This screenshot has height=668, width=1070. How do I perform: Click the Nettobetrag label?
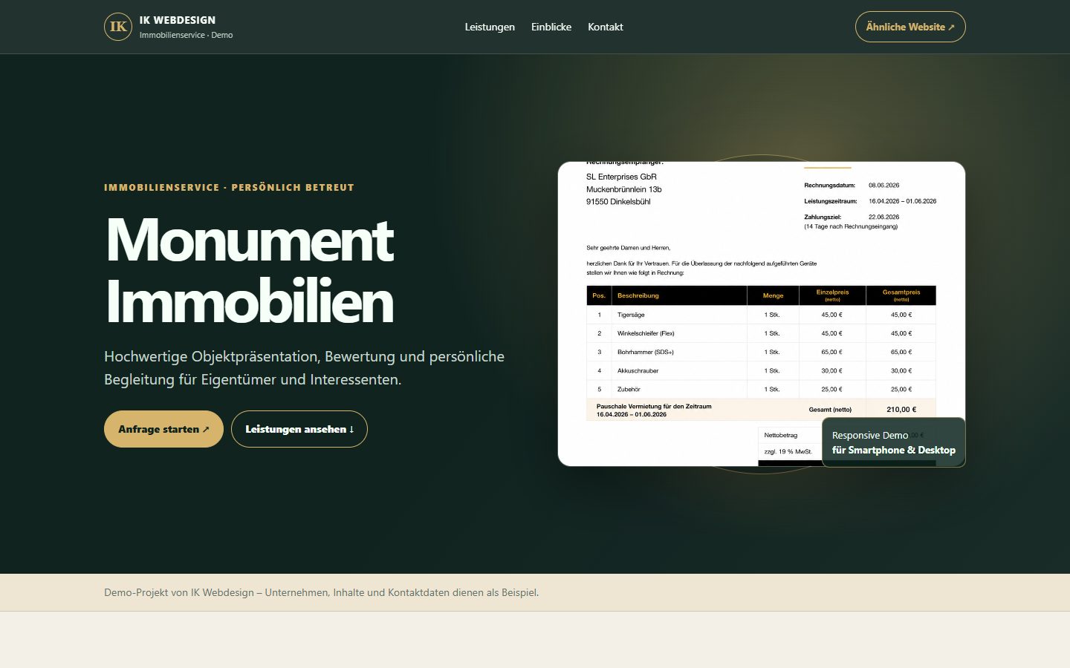[781, 436]
